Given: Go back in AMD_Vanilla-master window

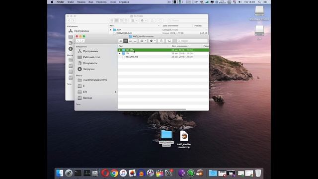Looking at the screenshot, I should [x=78, y=41].
